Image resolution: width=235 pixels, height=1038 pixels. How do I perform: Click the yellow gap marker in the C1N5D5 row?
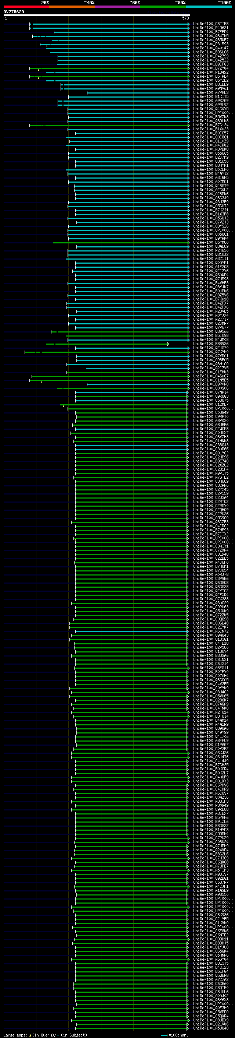(x=41, y=382)
